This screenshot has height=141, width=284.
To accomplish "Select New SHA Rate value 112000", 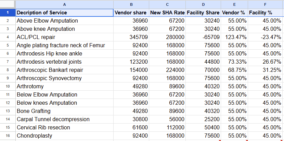I will (167, 127).
